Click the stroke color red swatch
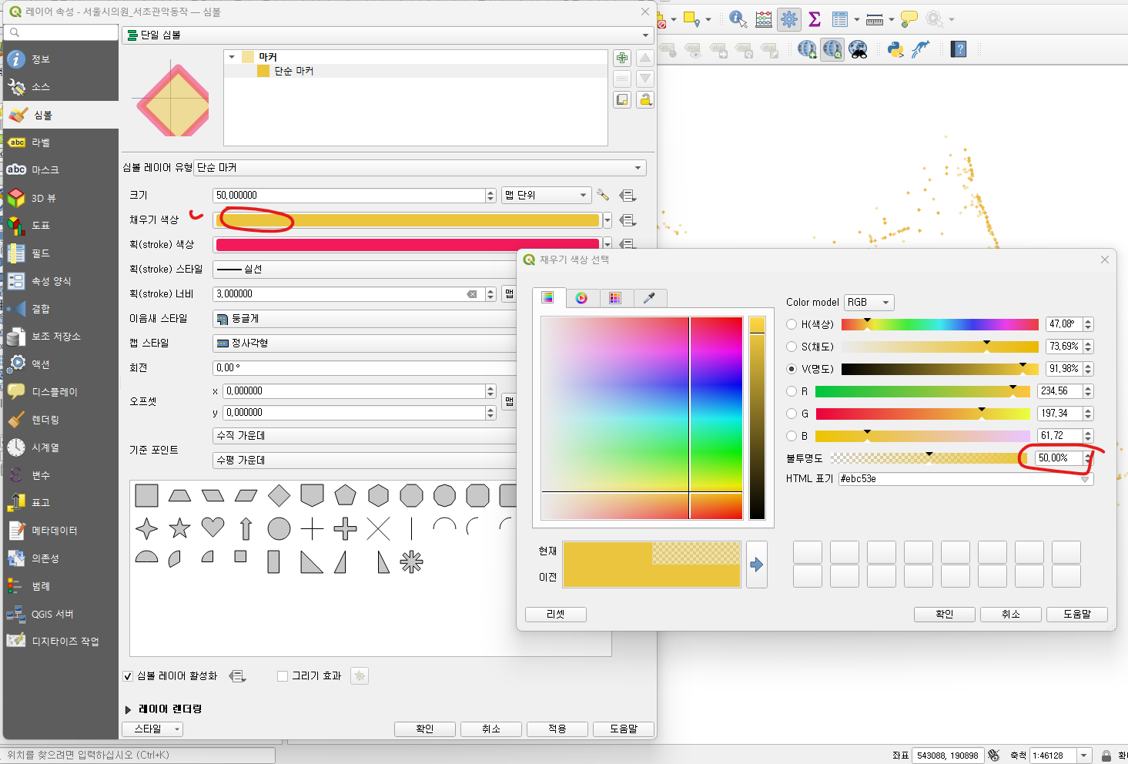The image size is (1128, 764). [x=407, y=245]
